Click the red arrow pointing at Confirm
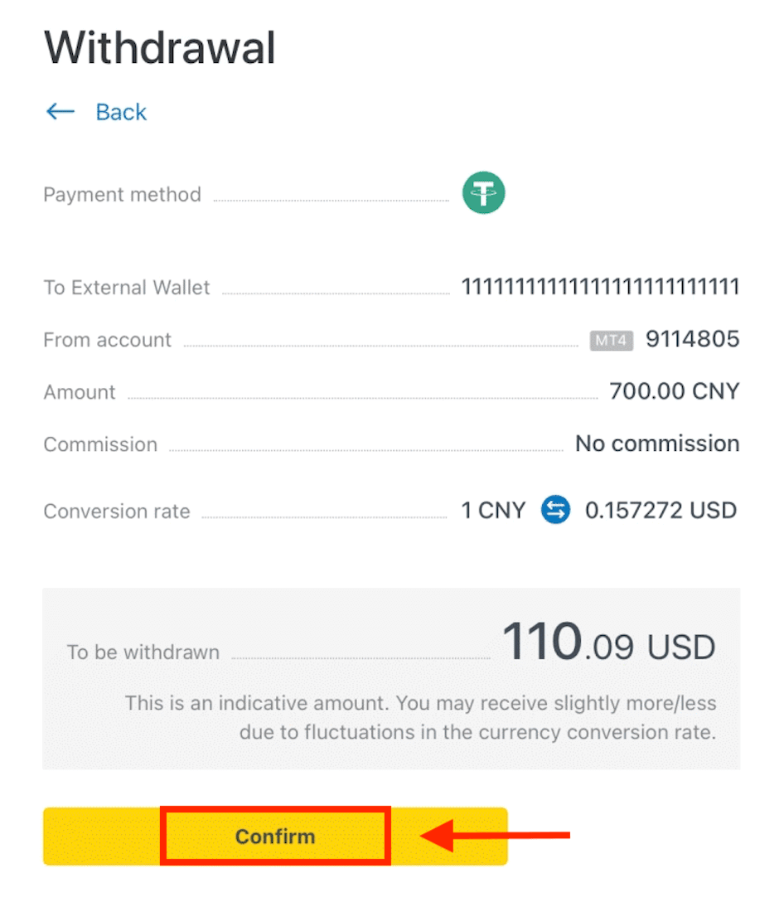The image size is (784, 902). 496,836
